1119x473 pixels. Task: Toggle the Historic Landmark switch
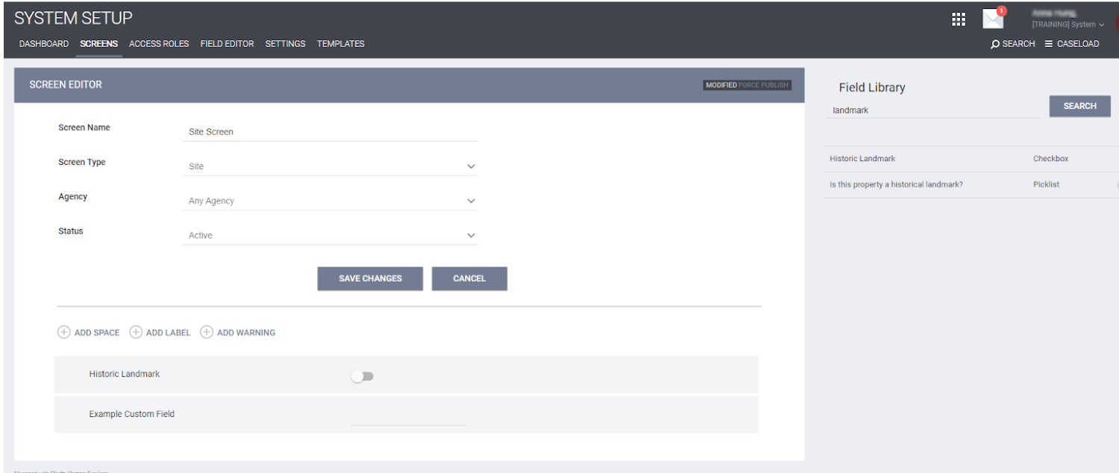tap(363, 377)
